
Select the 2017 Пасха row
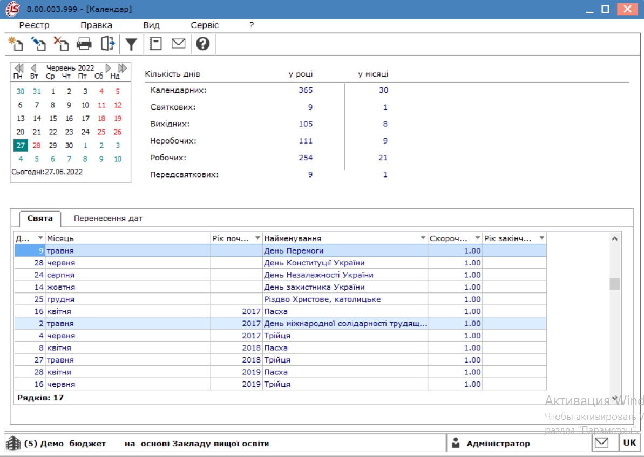coord(281,311)
